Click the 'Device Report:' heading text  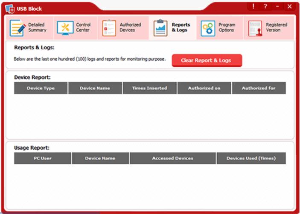(32, 77)
